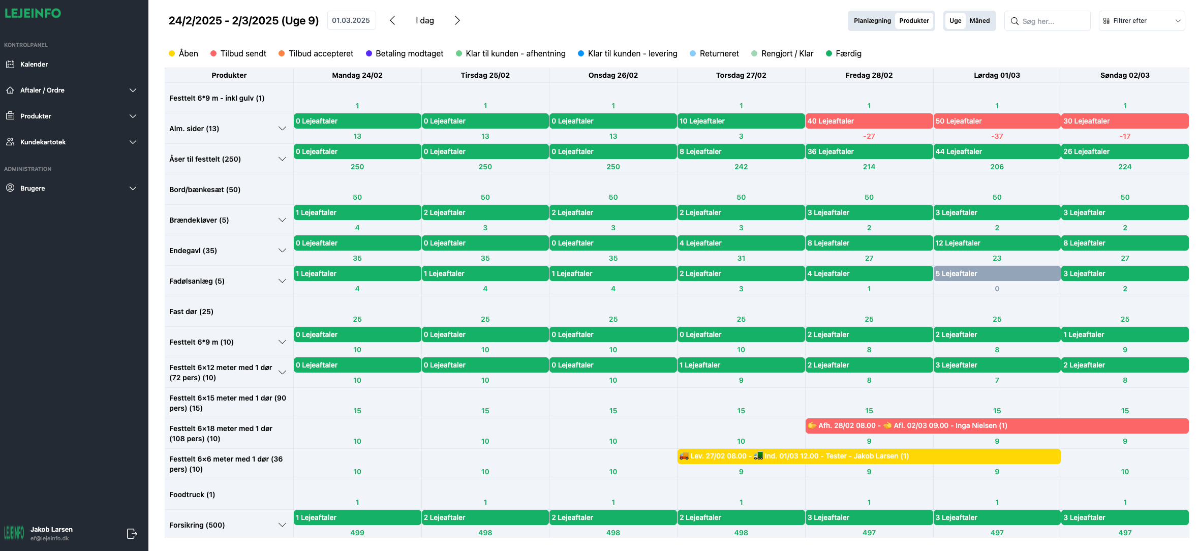This screenshot has width=1199, height=551.
Task: Click the Returneret status legend item
Action: click(714, 53)
